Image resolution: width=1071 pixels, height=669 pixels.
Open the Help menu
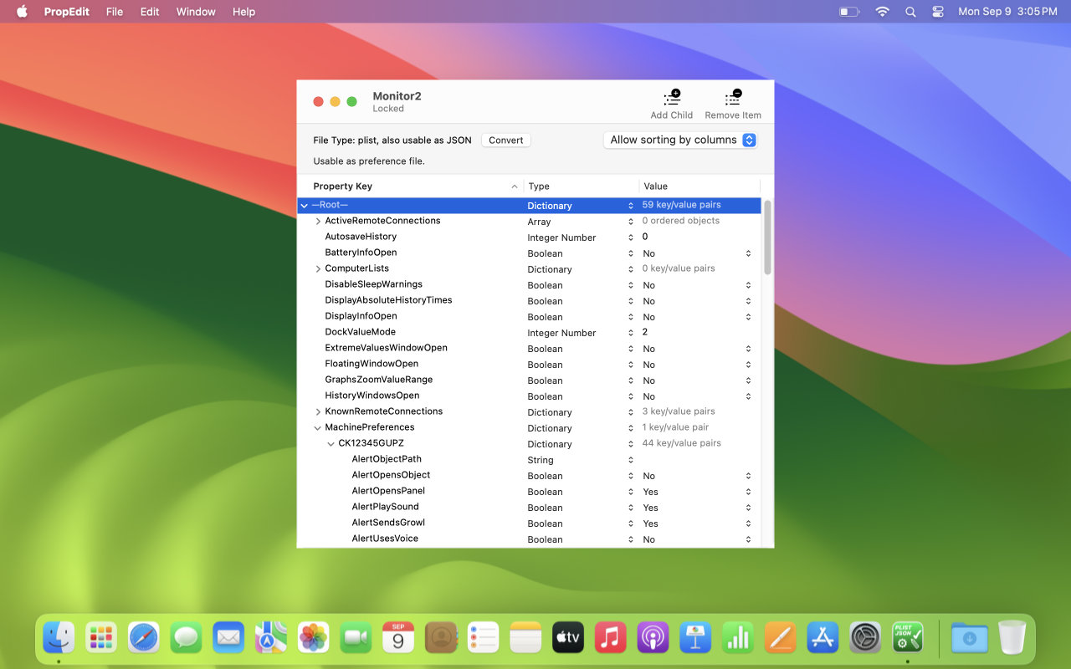[x=243, y=12]
